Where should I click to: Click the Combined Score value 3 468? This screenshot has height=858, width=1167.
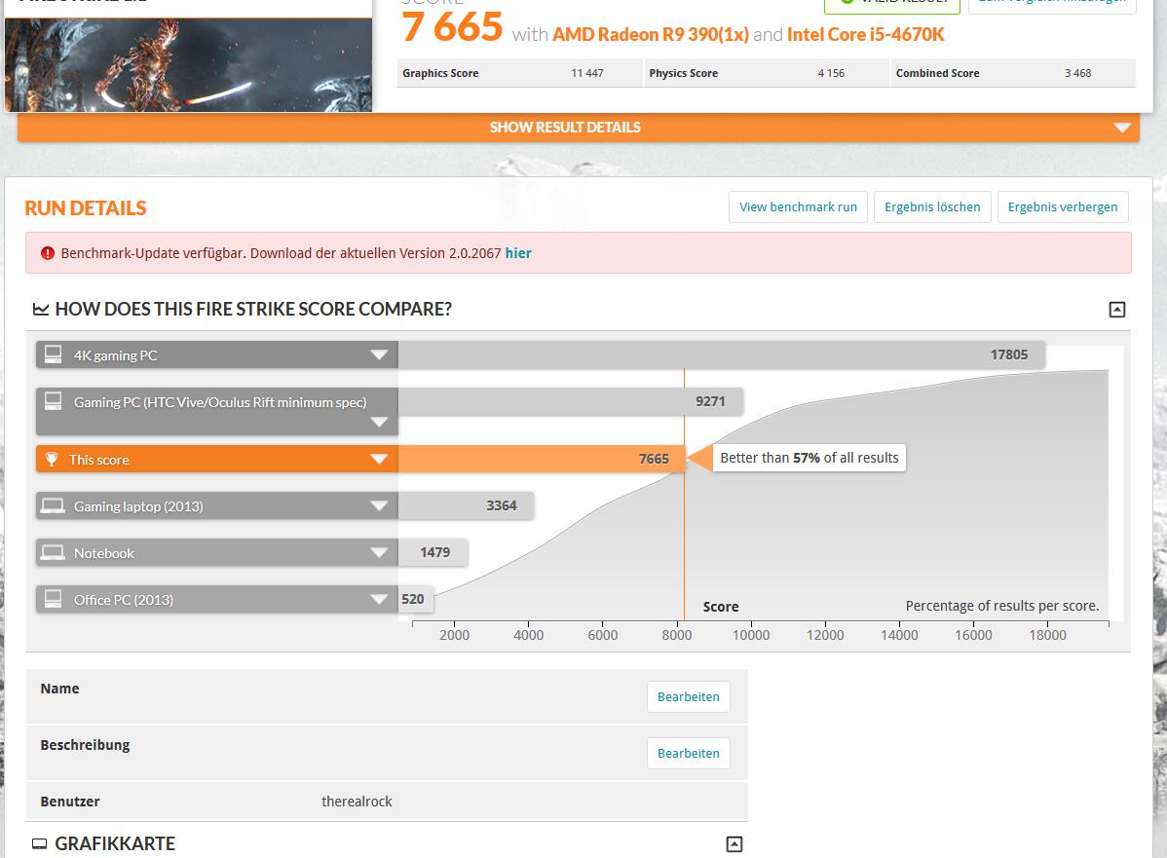coord(1077,73)
